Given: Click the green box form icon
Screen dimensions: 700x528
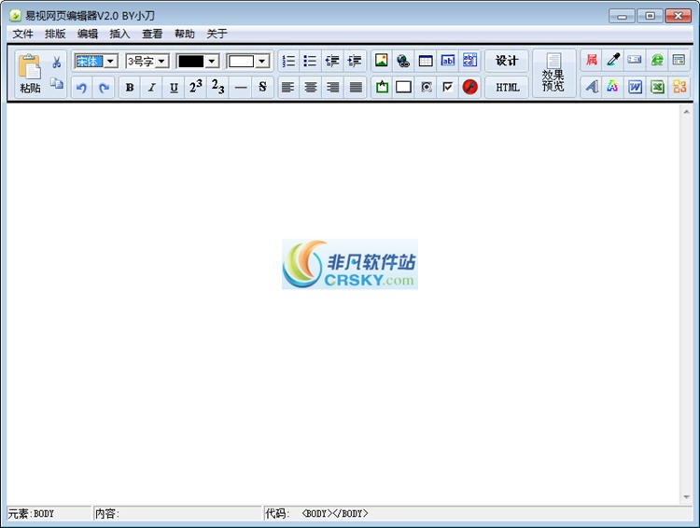Looking at the screenshot, I should [x=382, y=87].
